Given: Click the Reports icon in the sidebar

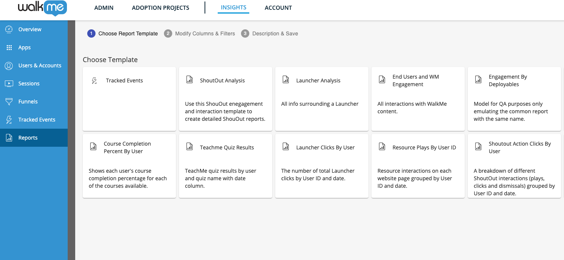Looking at the screenshot, I should point(8,137).
